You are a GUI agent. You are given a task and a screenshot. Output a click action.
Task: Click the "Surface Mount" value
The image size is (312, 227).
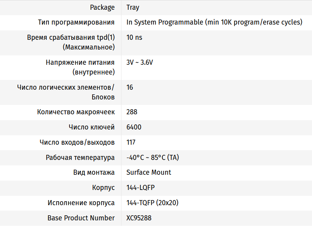149,172
